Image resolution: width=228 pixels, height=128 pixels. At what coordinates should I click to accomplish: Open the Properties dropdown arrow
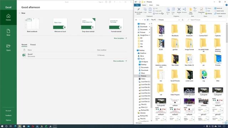coord(201,14)
